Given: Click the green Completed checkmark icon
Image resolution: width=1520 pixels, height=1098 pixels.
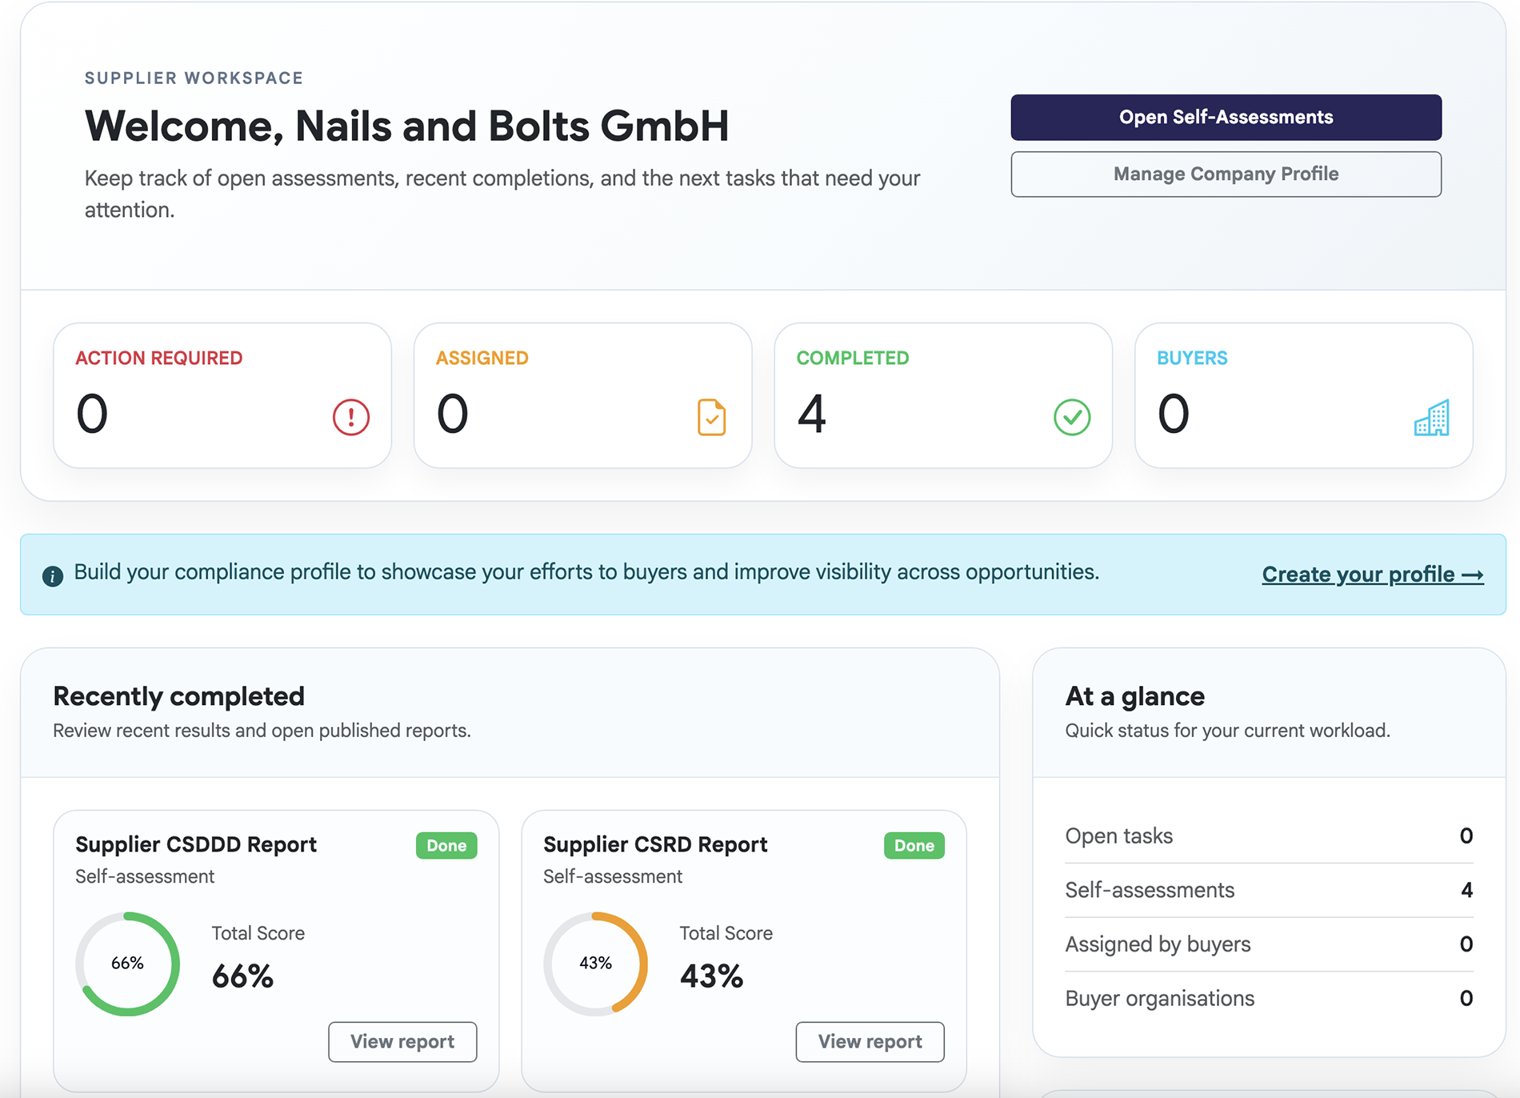Looking at the screenshot, I should coord(1072,417).
